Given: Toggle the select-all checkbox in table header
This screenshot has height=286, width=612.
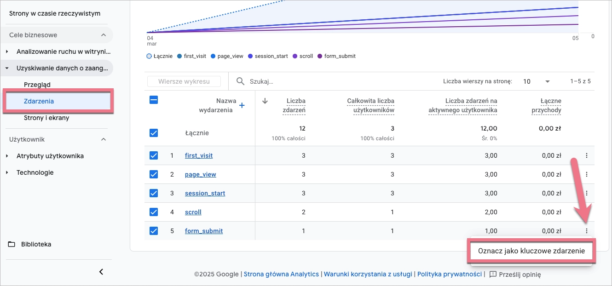Looking at the screenshot, I should 154,100.
